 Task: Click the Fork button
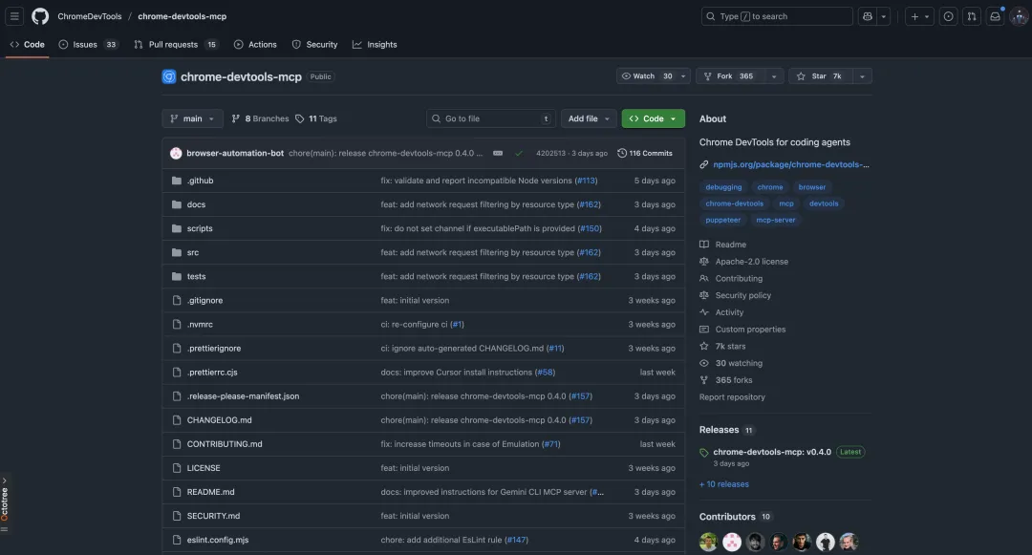(x=728, y=76)
